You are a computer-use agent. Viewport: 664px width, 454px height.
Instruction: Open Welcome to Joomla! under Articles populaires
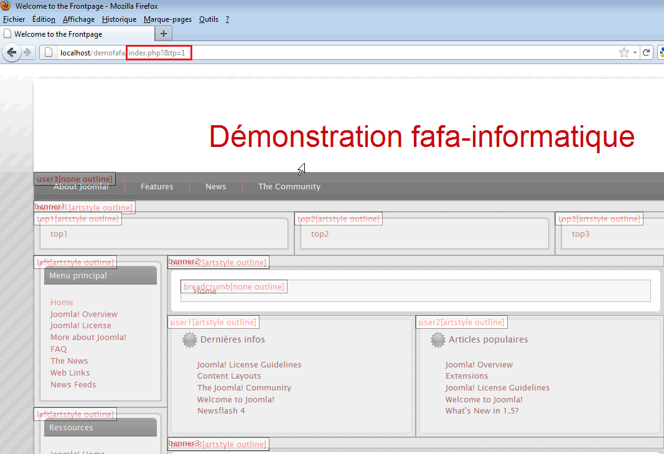(484, 399)
